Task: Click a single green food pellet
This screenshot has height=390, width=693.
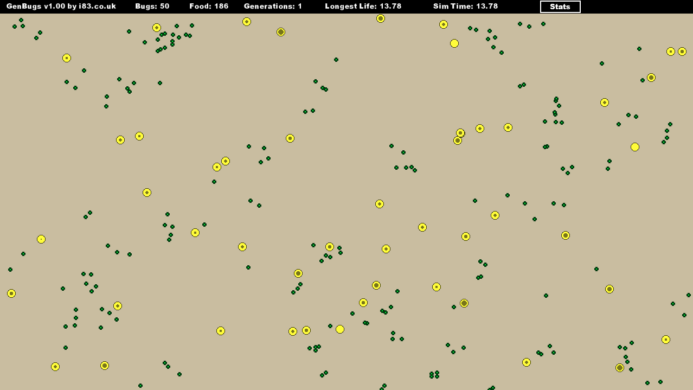Action: pos(336,59)
